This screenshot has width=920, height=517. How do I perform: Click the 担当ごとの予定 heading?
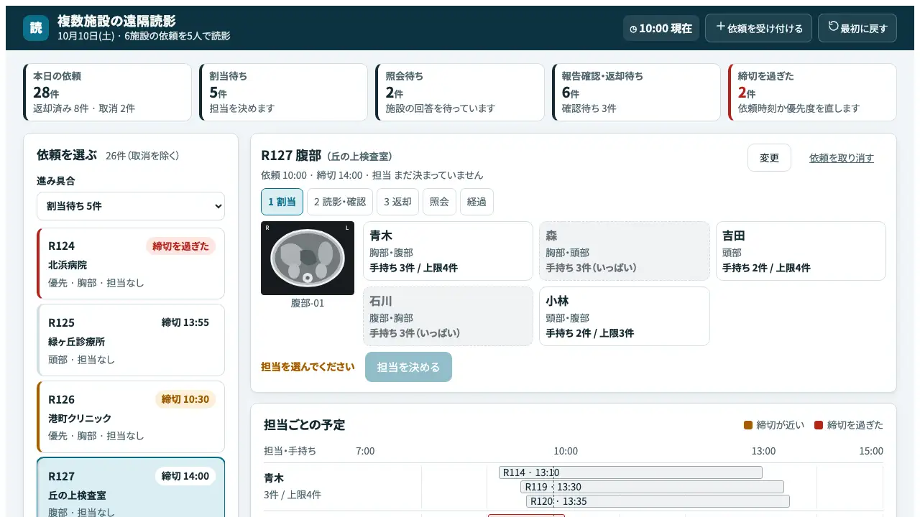[305, 424]
